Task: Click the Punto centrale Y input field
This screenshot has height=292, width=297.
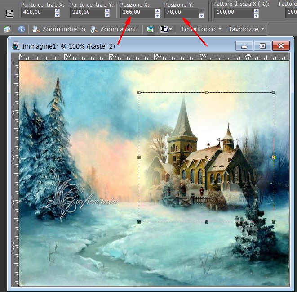Action: (87, 12)
